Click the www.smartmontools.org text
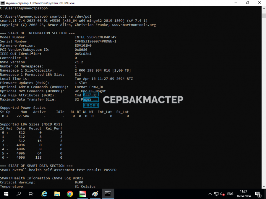Screen dimensions: 266x199 click(x=134, y=25)
